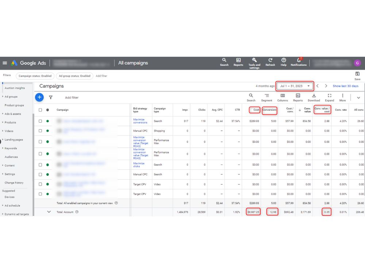Modify table Columns
365x273 pixels.
283,98
